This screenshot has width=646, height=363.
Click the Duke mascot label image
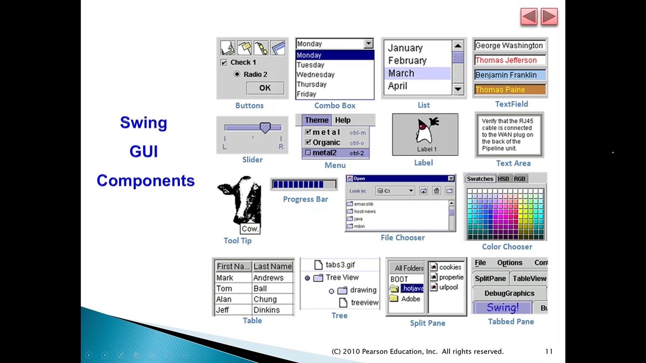[x=425, y=131]
